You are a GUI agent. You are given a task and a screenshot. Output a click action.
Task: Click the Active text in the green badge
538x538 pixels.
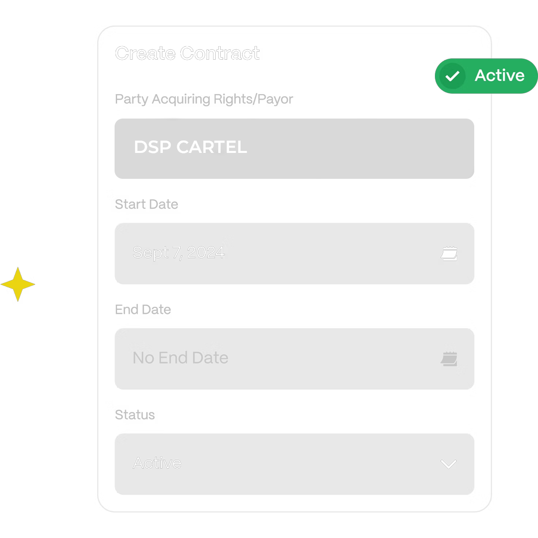[499, 76]
